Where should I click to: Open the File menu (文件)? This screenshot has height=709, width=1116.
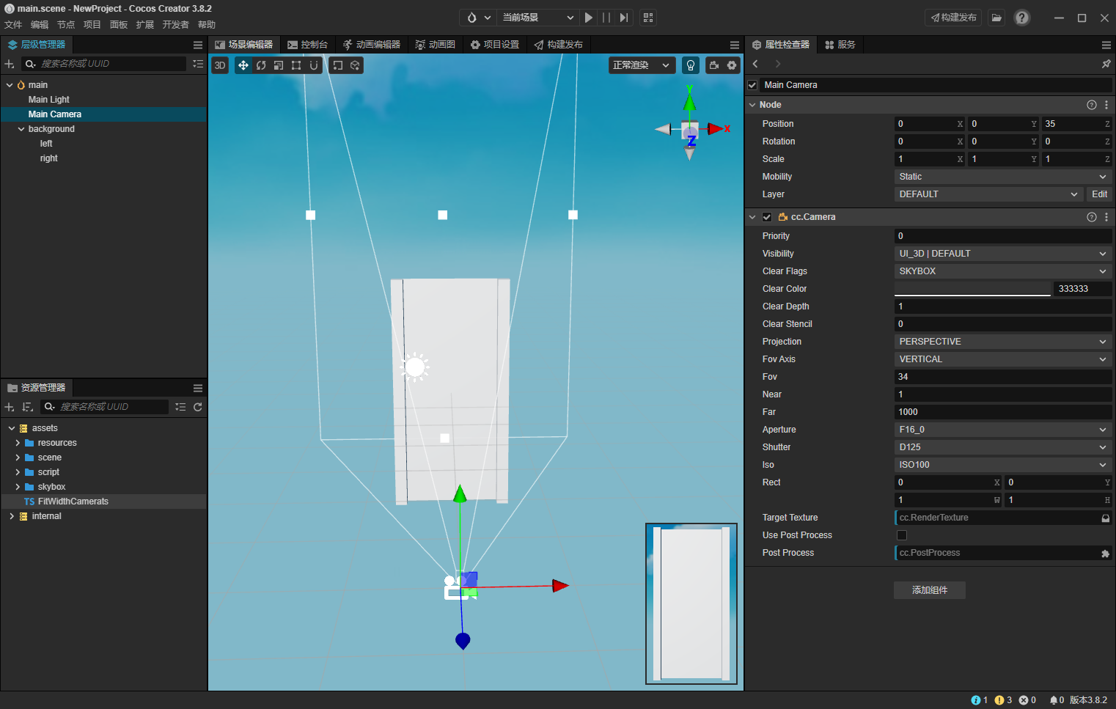coord(13,25)
